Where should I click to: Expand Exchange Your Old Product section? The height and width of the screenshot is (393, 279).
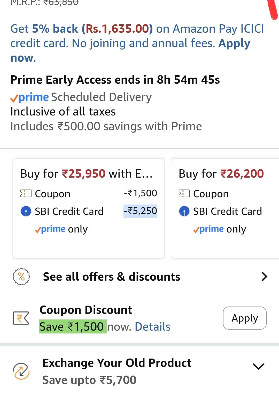pos(258,366)
